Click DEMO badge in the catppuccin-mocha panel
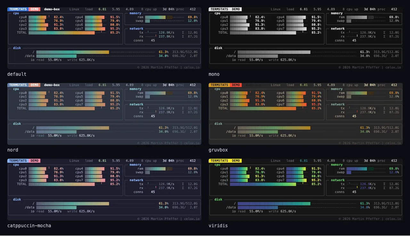This screenshot has width=410, height=236. tap(35, 161)
